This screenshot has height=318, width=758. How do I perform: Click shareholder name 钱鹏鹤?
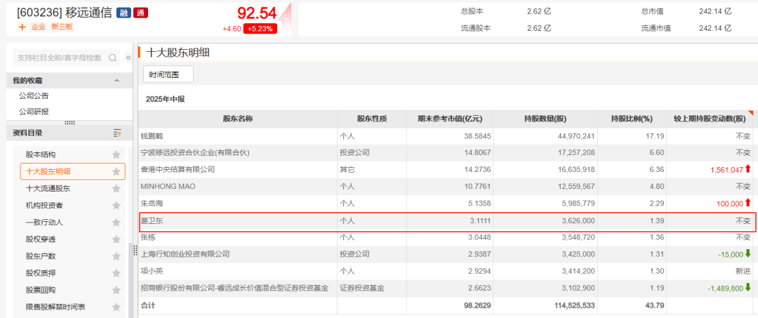pos(152,135)
